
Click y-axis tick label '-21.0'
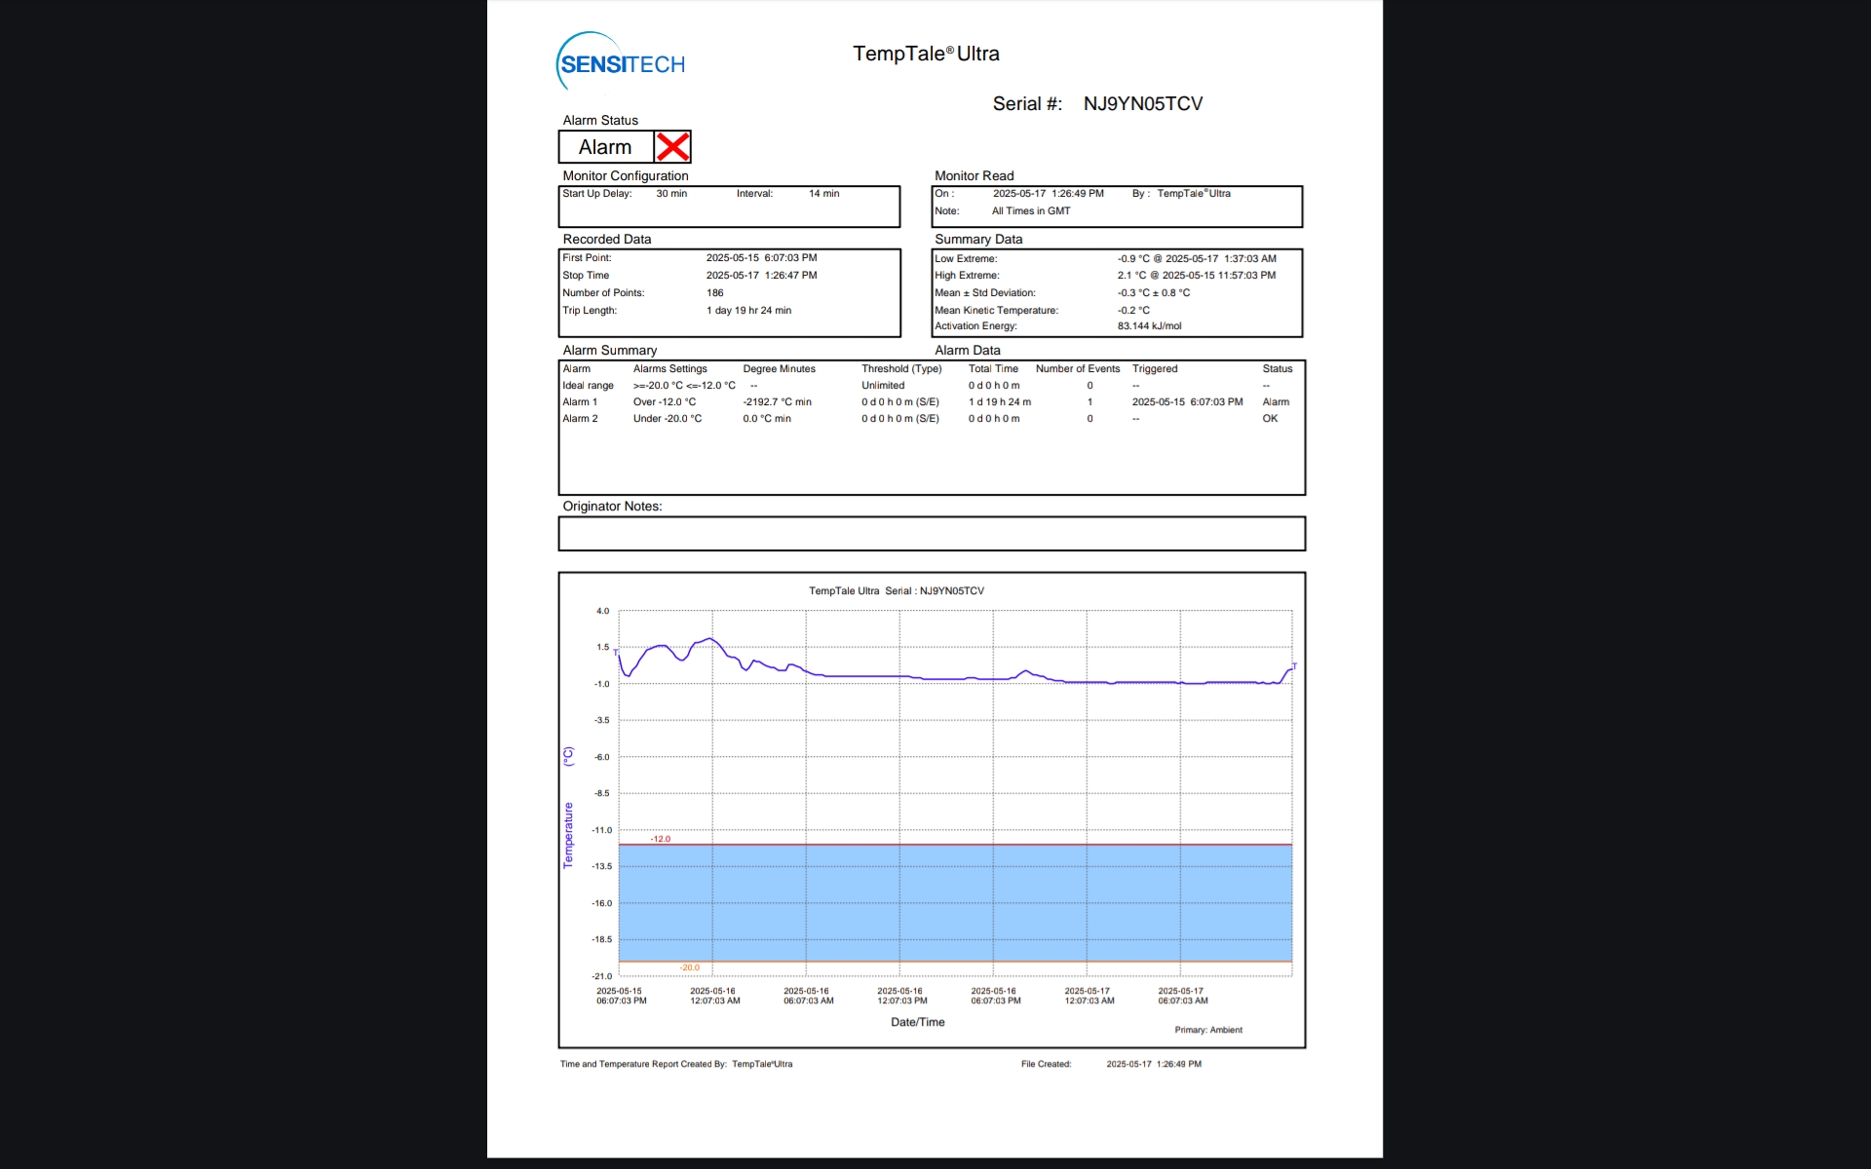pyautogui.click(x=601, y=976)
